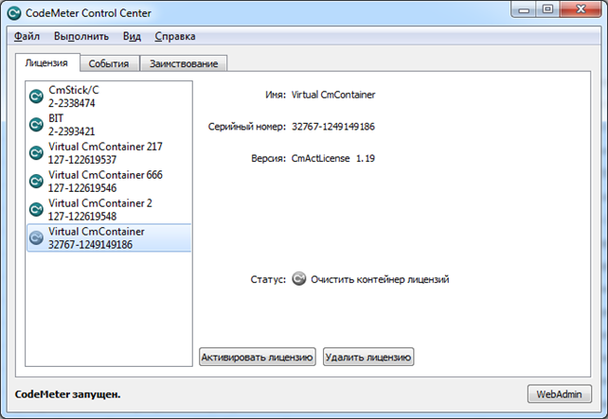Open the Выполнить menu
This screenshot has height=419, width=608.
pos(81,36)
